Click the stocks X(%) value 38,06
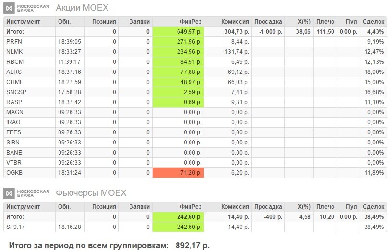This screenshot has height=251, width=391. 303,32
